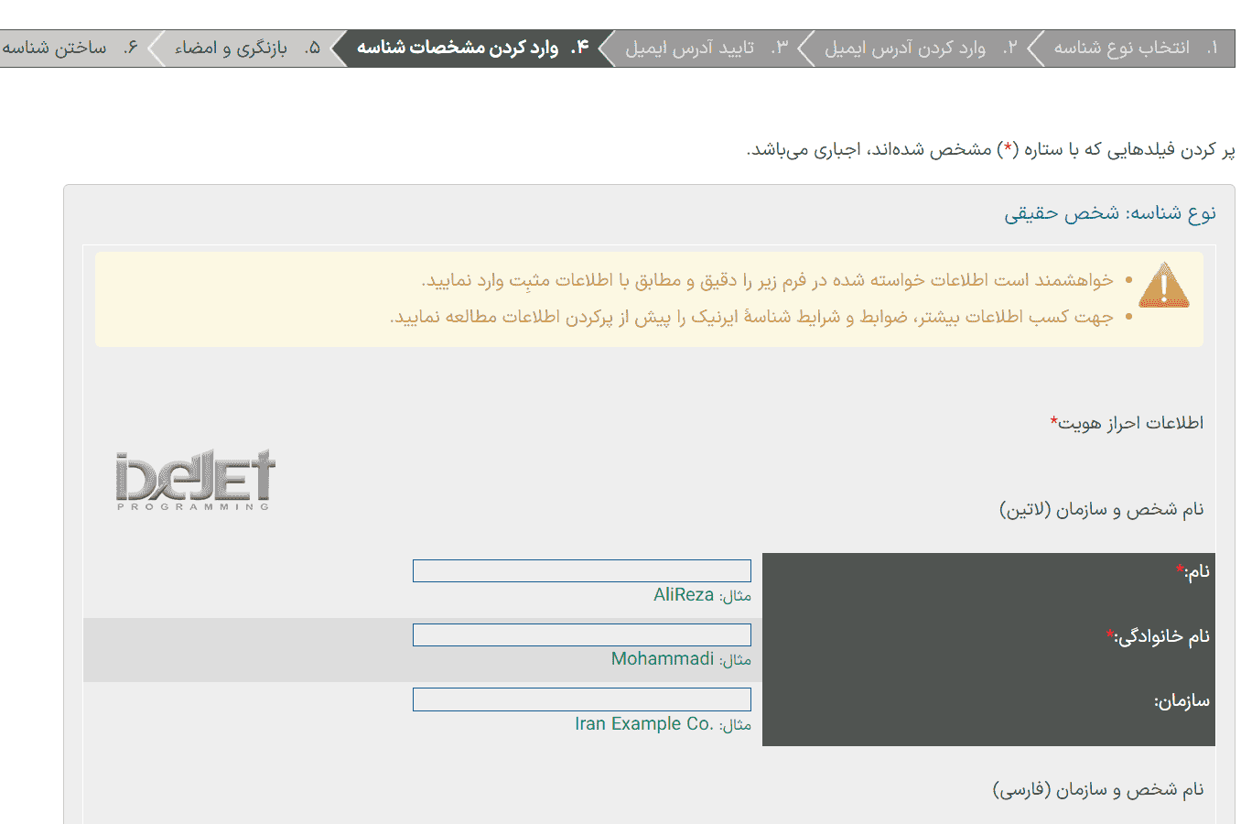
Task: Click the Mohammadi example text
Action: (663, 659)
